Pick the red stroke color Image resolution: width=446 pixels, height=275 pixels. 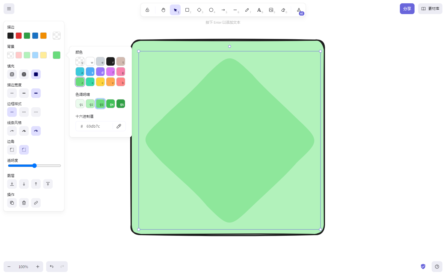pos(19,36)
